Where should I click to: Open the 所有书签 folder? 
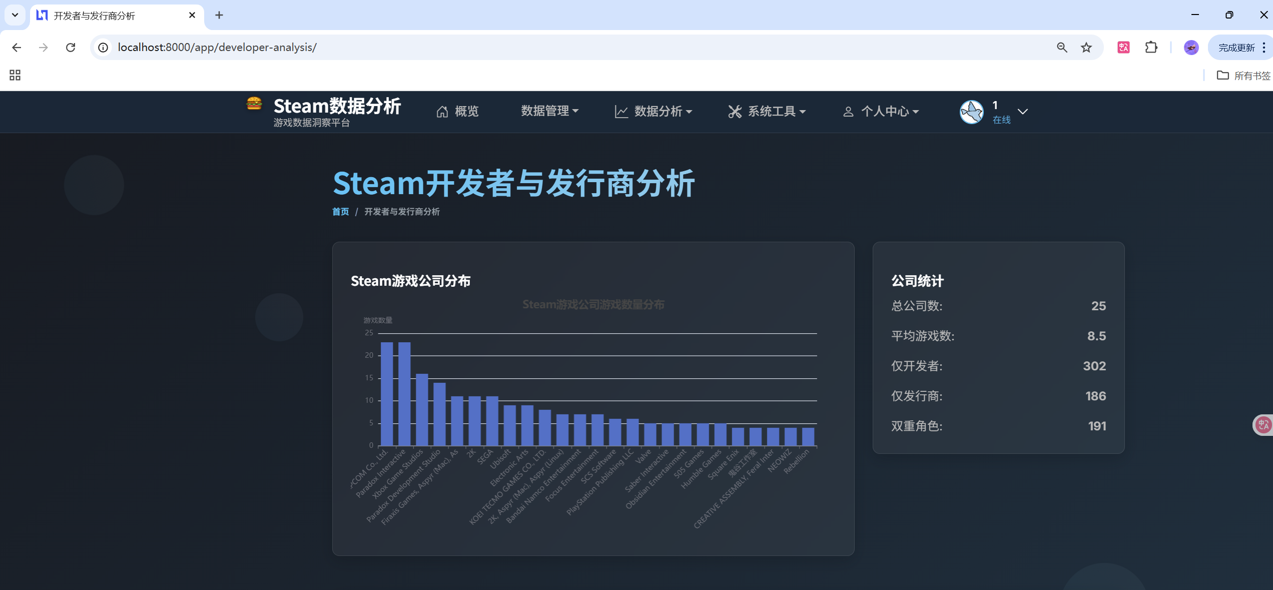[x=1243, y=76]
